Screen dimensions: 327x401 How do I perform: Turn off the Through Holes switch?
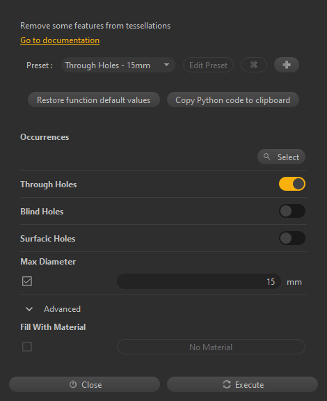[292, 184]
